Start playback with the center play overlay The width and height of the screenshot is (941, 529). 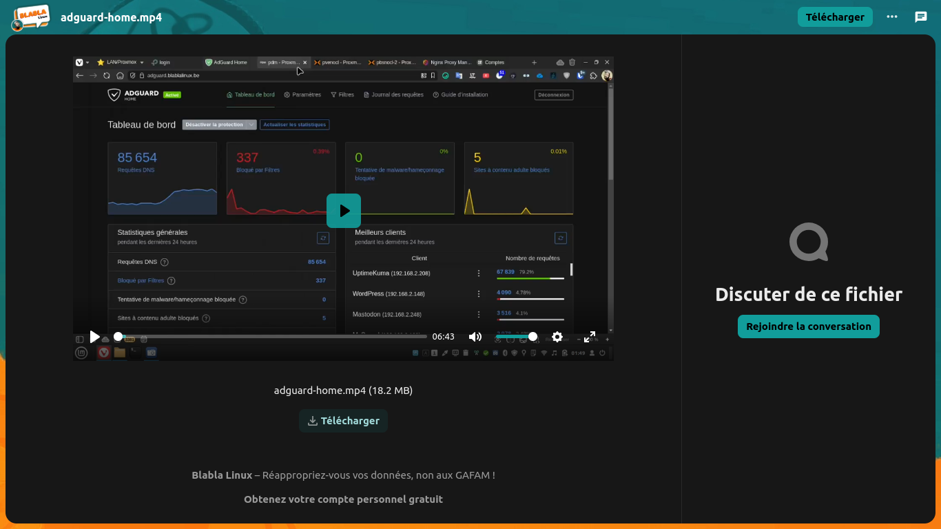point(344,211)
